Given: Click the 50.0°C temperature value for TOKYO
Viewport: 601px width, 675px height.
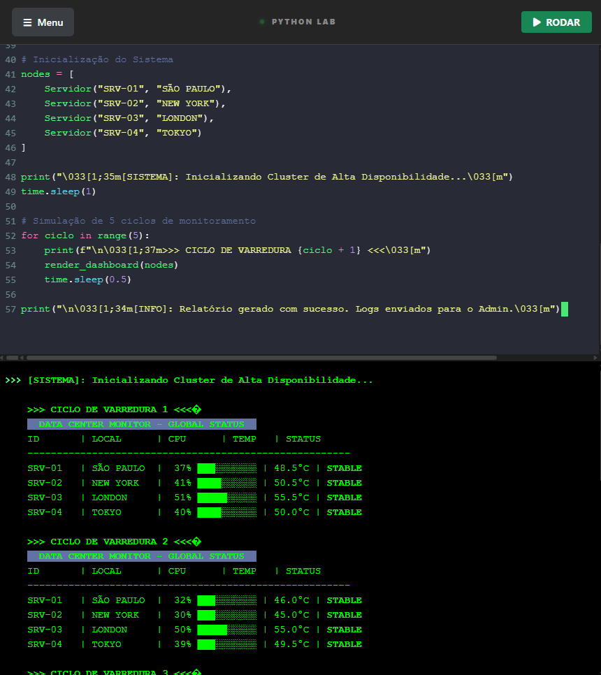Looking at the screenshot, I should tap(292, 512).
